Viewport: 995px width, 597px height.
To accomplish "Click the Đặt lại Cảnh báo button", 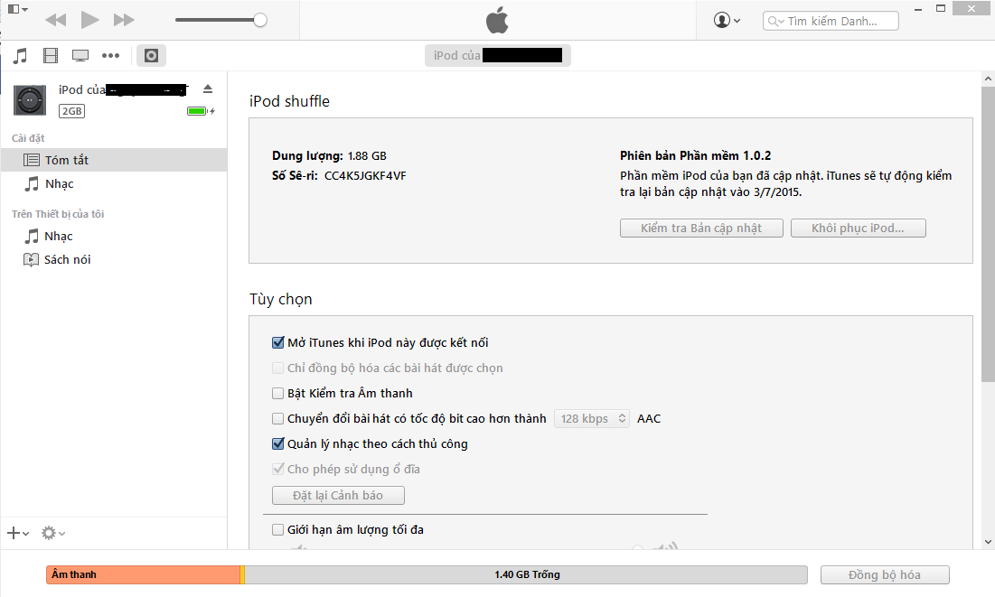I will pyautogui.click(x=338, y=496).
